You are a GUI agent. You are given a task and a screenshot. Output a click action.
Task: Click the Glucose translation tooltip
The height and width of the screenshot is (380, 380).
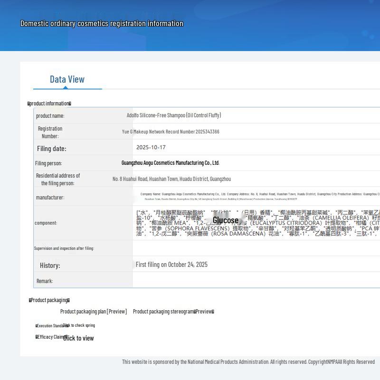pos(226,220)
